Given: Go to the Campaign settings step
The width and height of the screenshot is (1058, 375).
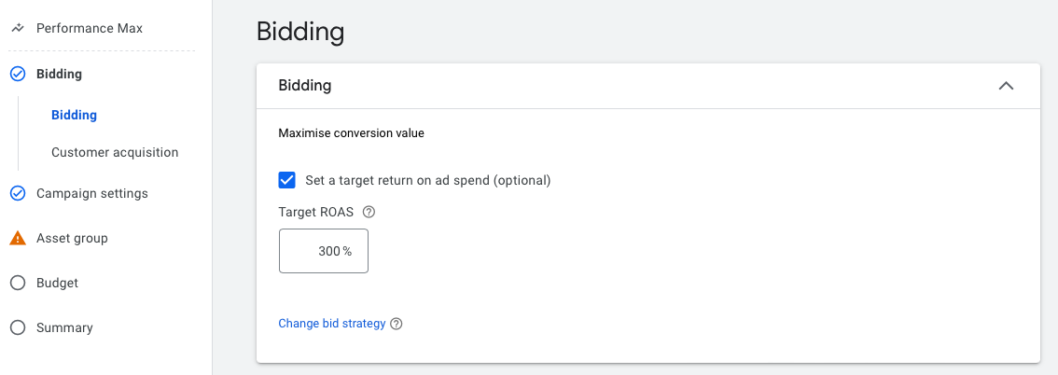Looking at the screenshot, I should point(91,194).
